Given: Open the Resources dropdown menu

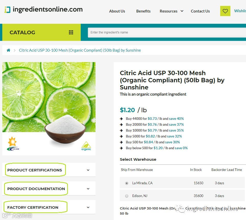Looking at the screenshot, I should pyautogui.click(x=171, y=11).
